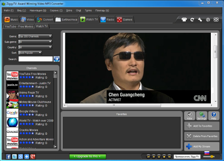224x161 pixels.
Task: Click Add To Favorites
Action: pyautogui.click(x=202, y=126)
